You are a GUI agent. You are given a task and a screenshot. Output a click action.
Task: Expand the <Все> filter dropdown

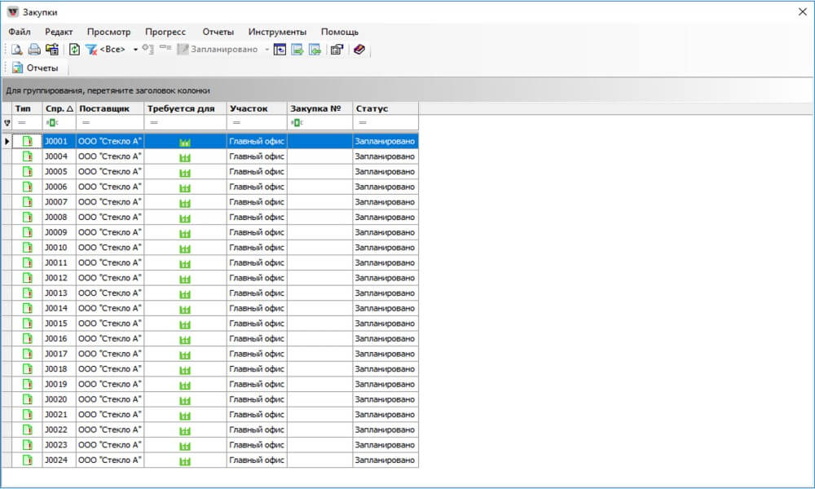tap(135, 50)
